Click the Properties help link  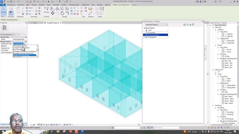(x=5, y=124)
